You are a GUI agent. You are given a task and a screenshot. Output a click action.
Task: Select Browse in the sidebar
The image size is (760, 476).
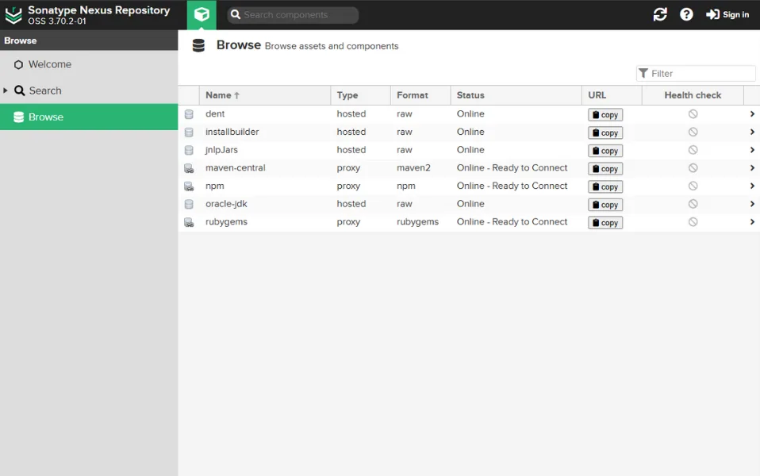44,117
